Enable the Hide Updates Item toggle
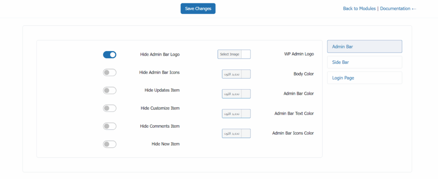Screen dimensions: 438x179 click(109, 90)
